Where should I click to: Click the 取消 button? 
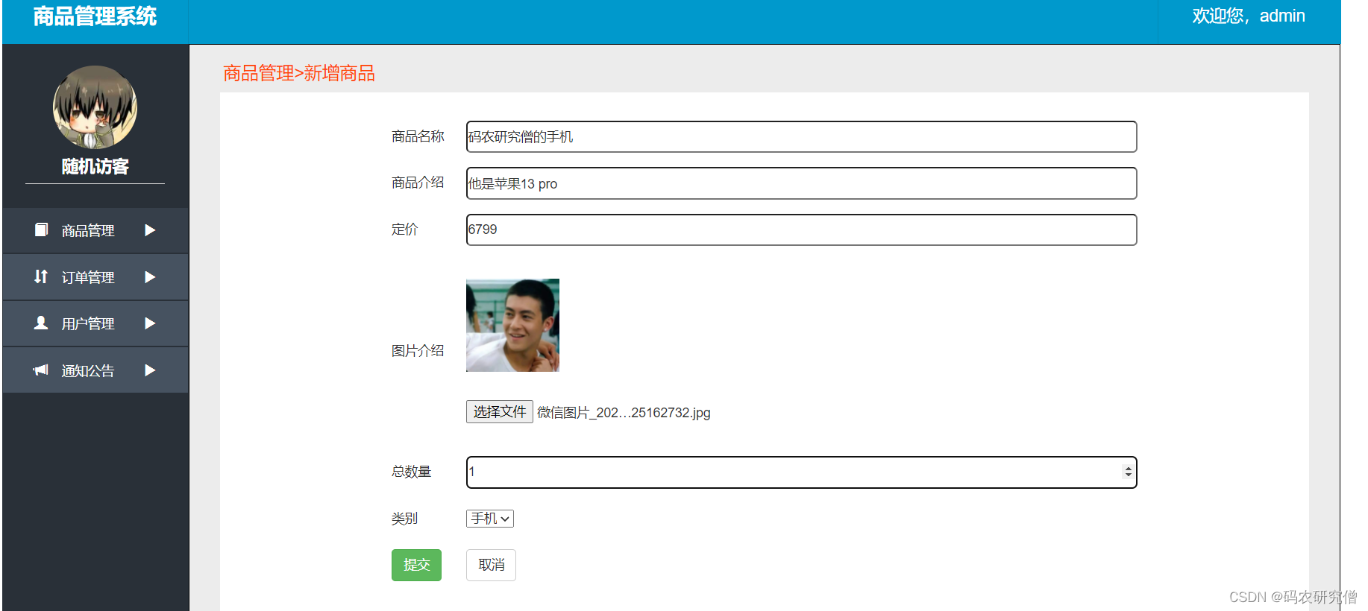[x=491, y=565]
